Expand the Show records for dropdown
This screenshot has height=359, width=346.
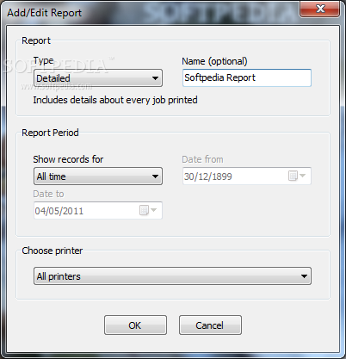[98, 176]
